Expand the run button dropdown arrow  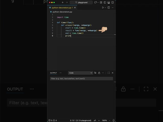[105, 8]
